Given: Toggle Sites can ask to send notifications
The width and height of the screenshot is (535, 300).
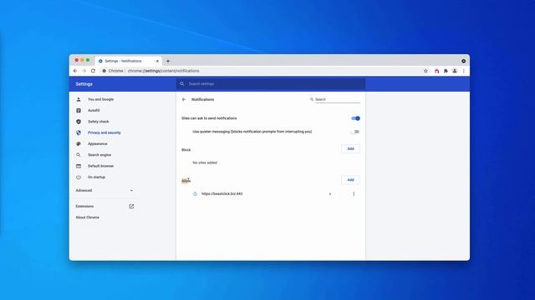Looking at the screenshot, I should (x=355, y=118).
